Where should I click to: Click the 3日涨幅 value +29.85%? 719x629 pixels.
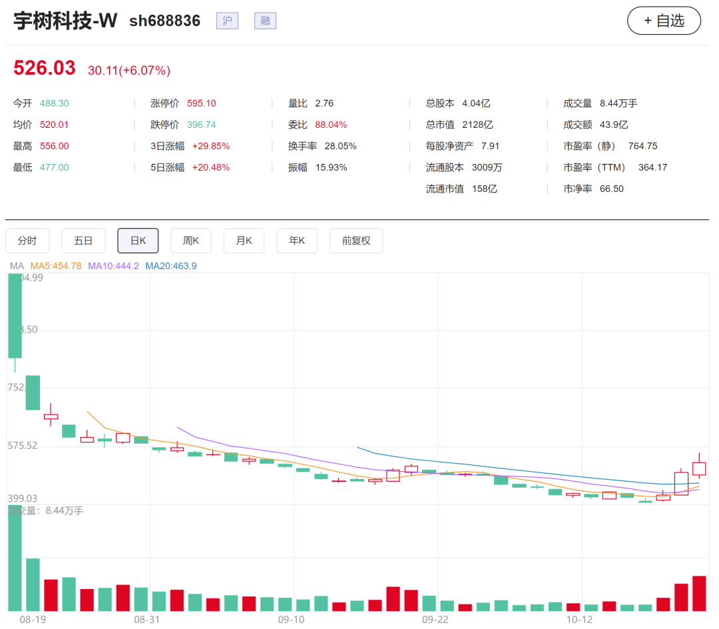(x=211, y=146)
